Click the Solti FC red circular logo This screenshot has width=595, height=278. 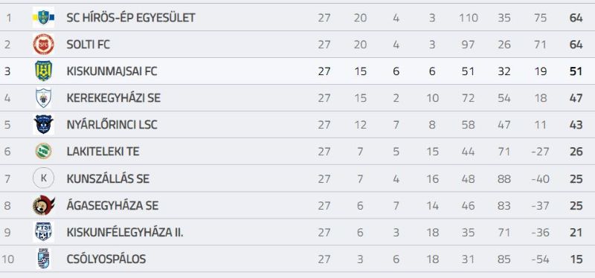pos(44,45)
